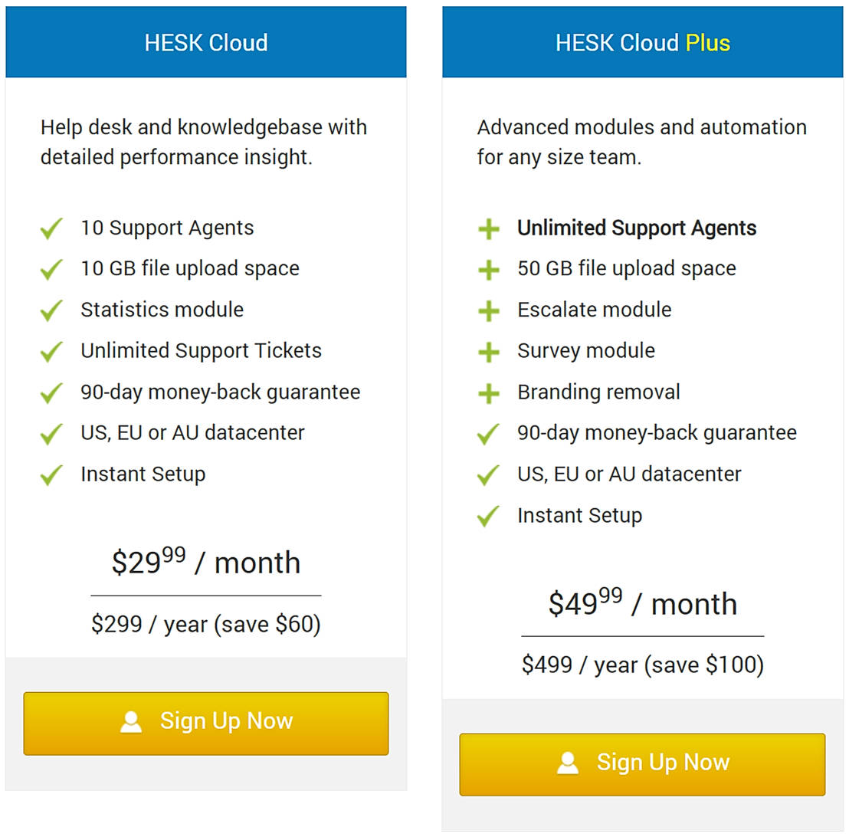Click the $299 / year savings text
The width and height of the screenshot is (849, 837).
pyautogui.click(x=206, y=624)
